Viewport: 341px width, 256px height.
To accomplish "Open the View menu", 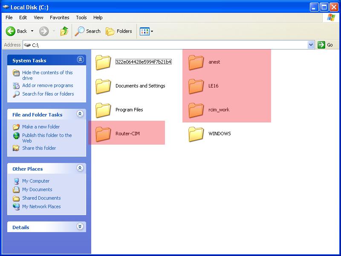I will coord(38,17).
